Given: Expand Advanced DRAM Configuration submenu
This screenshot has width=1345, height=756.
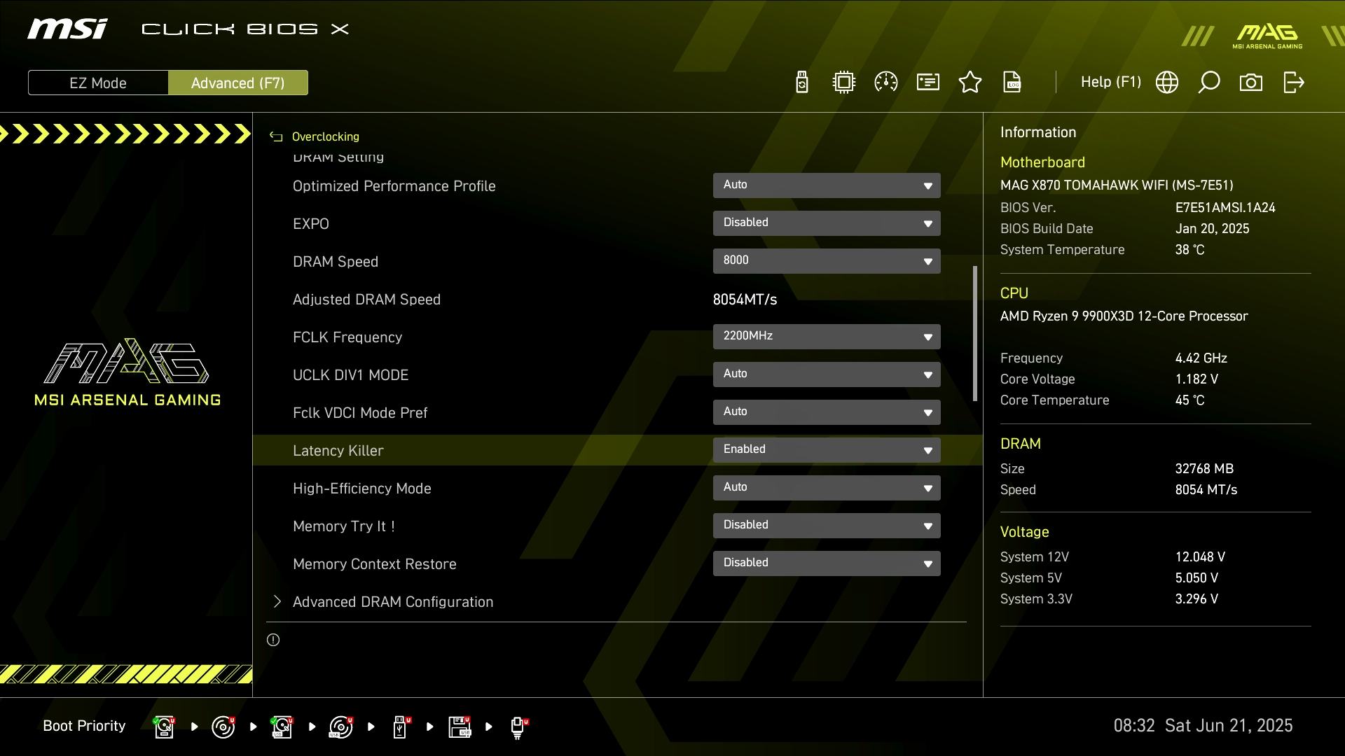Looking at the screenshot, I should (x=392, y=602).
